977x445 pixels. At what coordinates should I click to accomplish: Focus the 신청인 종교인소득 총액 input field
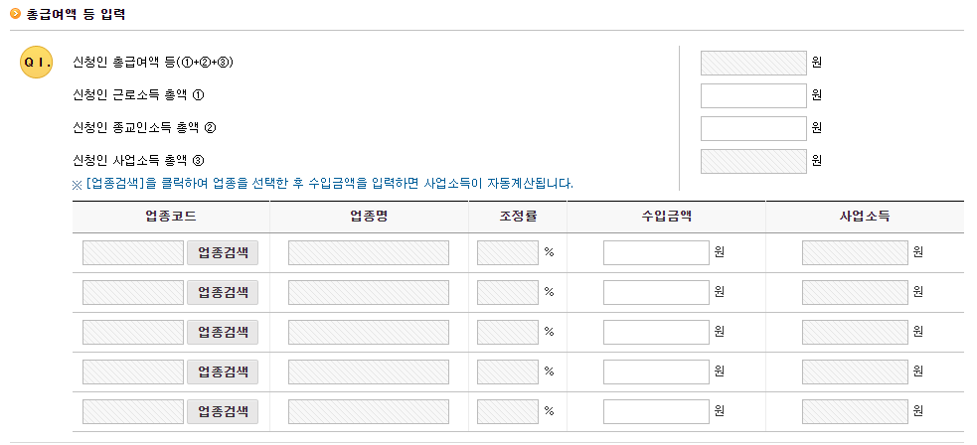point(753,128)
